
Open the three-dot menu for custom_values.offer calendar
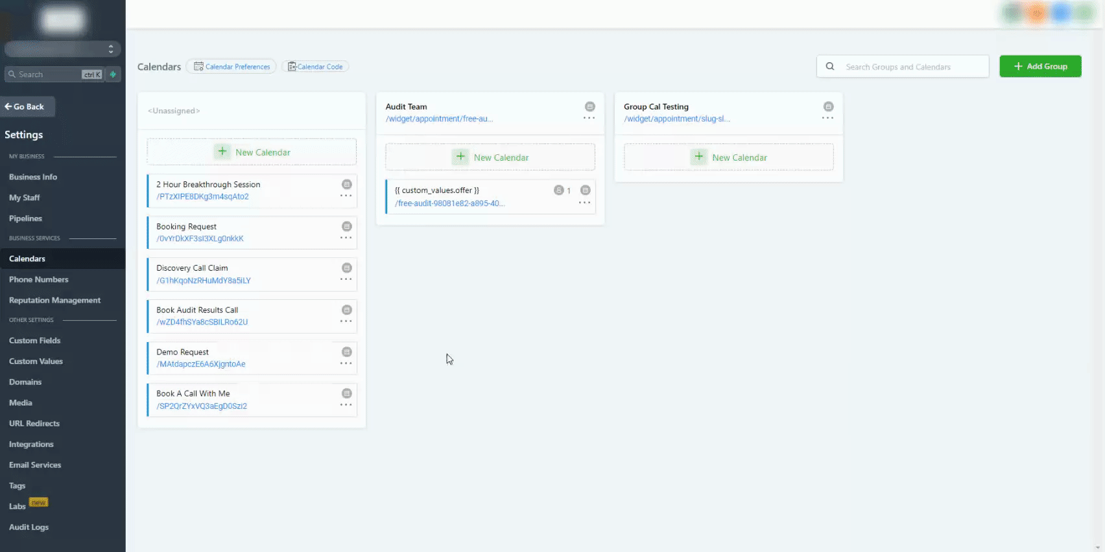[584, 203]
